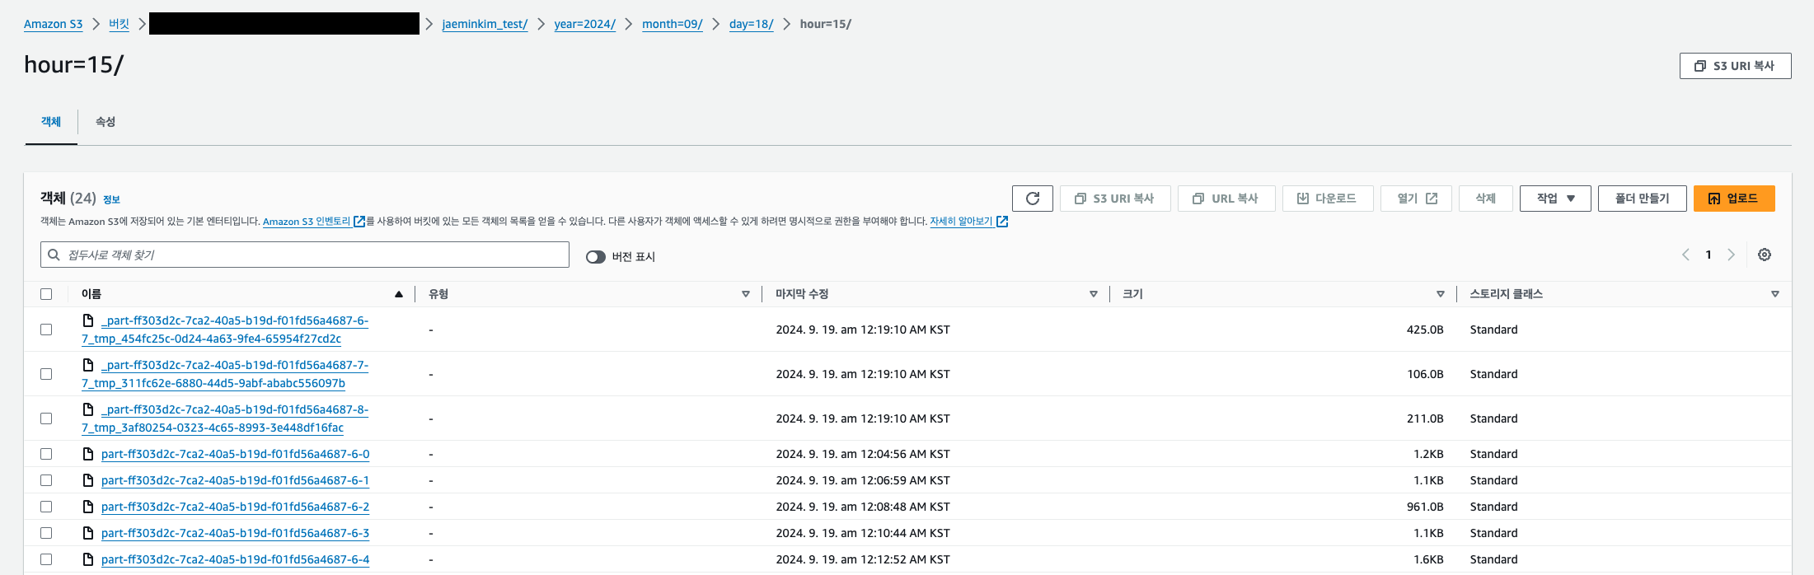Click file icon of part-ff303d2c...-6-3
Image resolution: width=1814 pixels, height=575 pixels.
coord(88,533)
